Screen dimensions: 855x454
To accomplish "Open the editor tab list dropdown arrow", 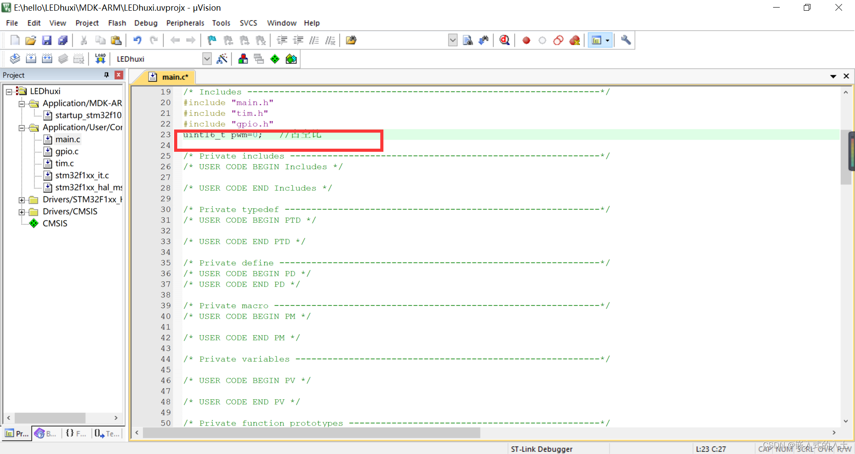I will [833, 76].
